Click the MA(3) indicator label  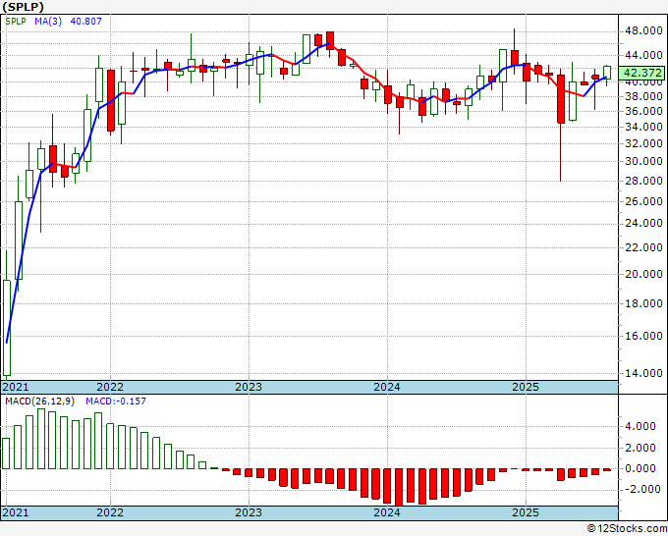coord(48,21)
